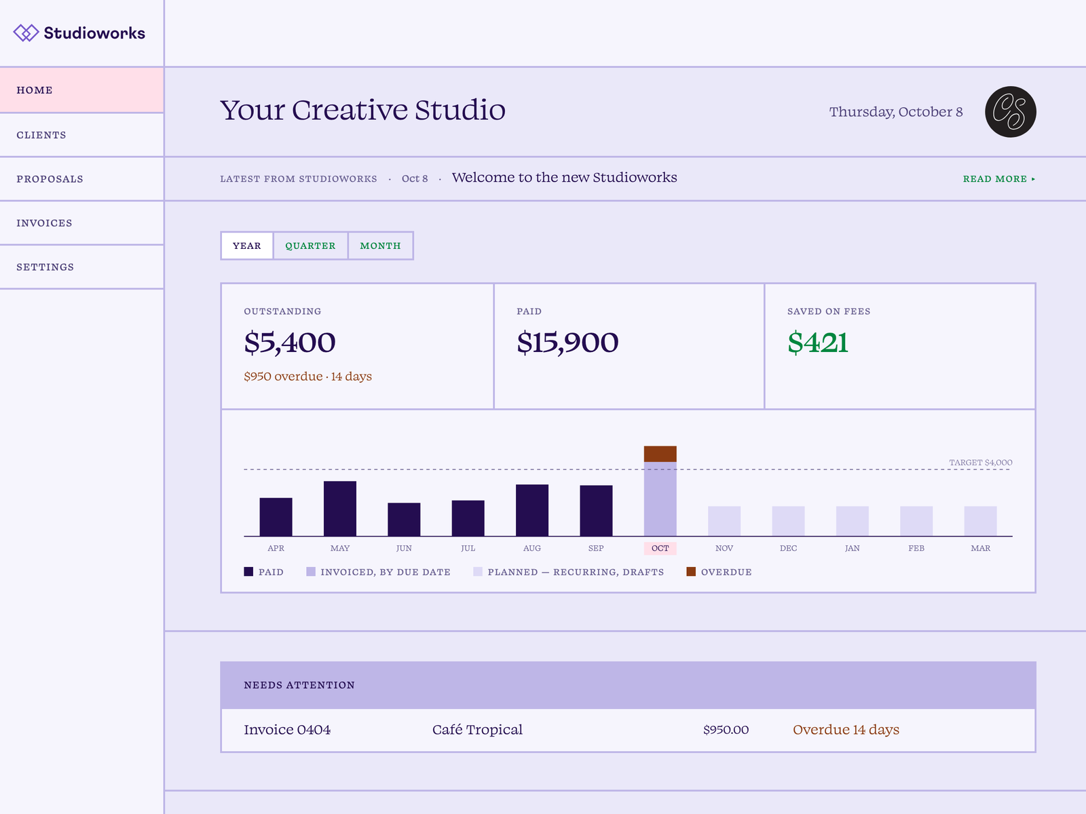Click Welcome to the new Studioworks headline

click(x=564, y=178)
